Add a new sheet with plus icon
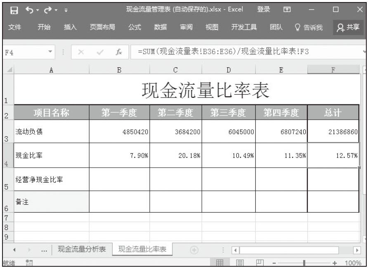 (x=193, y=250)
